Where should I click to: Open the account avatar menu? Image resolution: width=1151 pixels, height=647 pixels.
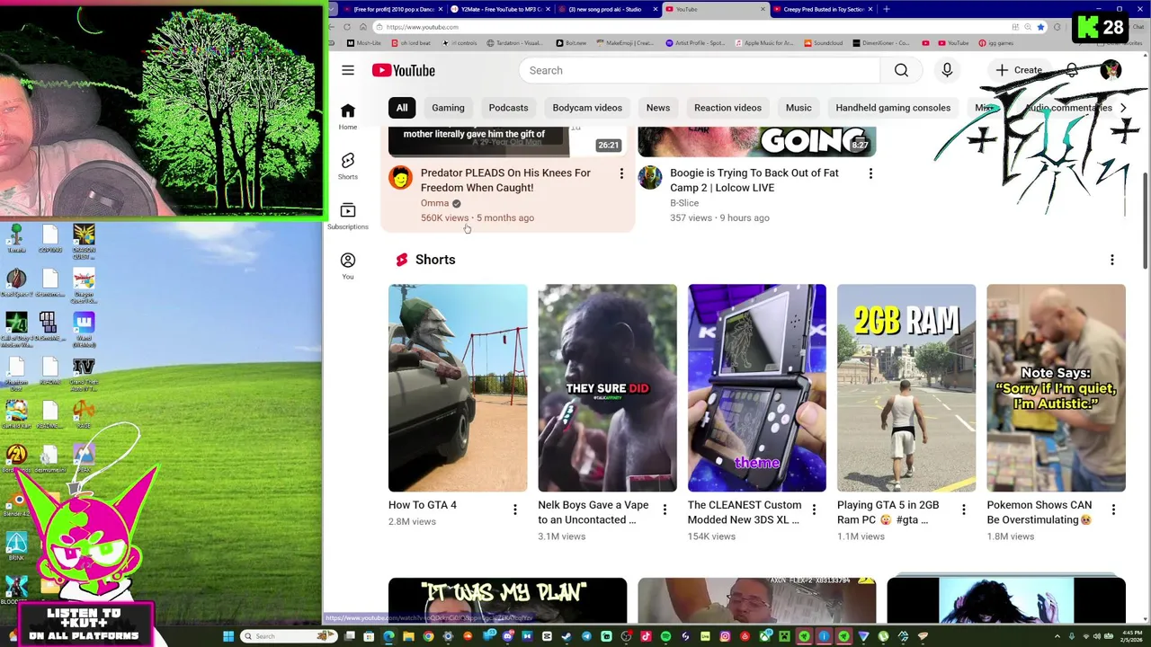(x=1111, y=70)
